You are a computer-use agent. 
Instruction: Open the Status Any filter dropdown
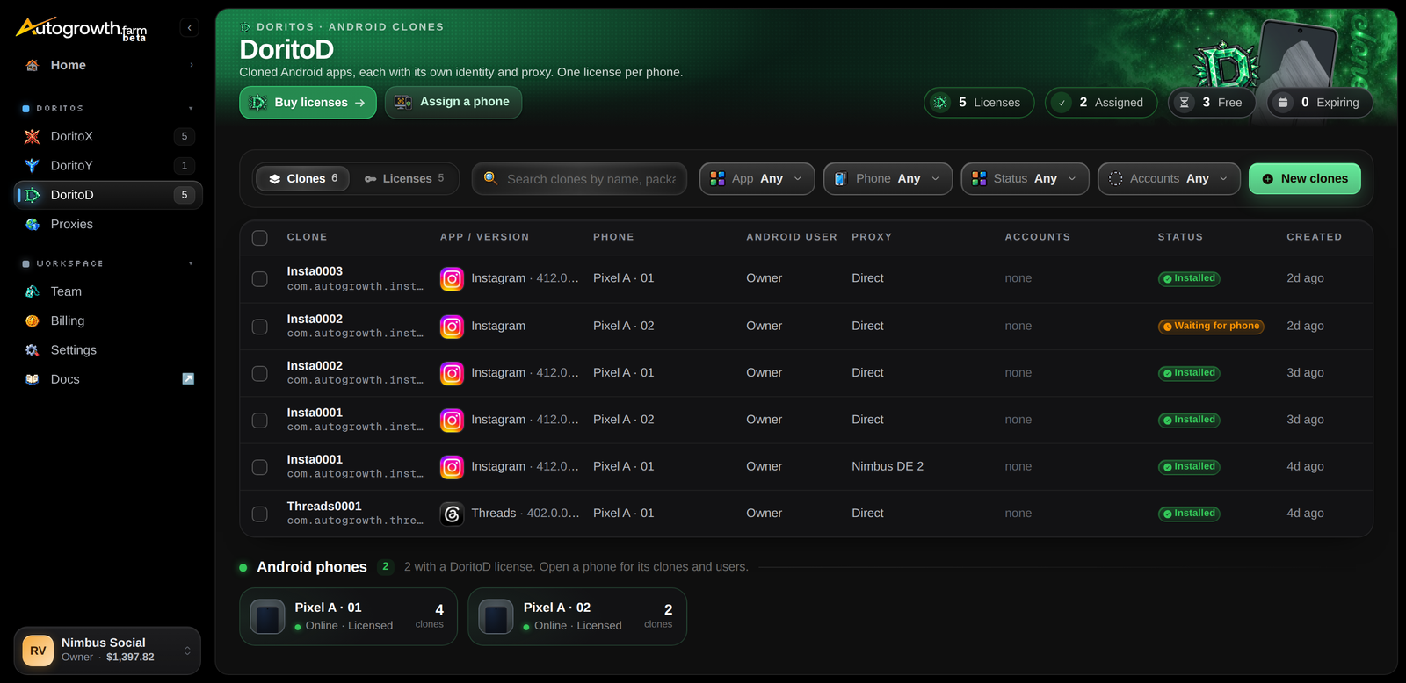pyautogui.click(x=1025, y=178)
